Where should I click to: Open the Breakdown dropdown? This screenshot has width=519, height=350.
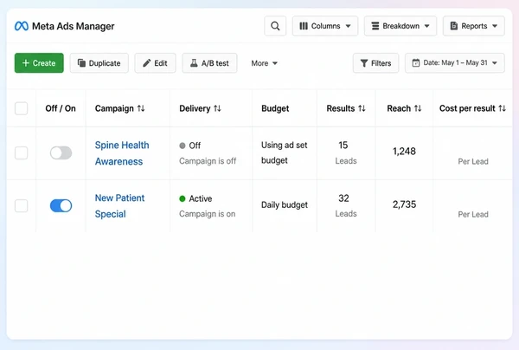tap(400, 26)
